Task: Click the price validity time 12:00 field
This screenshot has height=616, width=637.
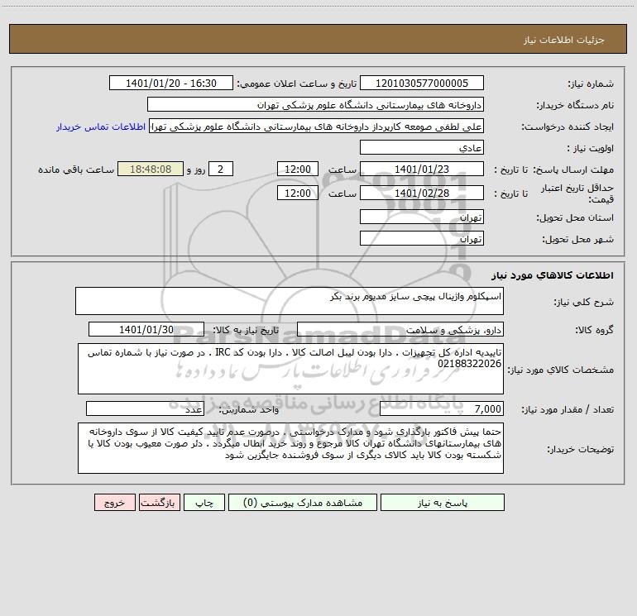Action: pos(297,193)
